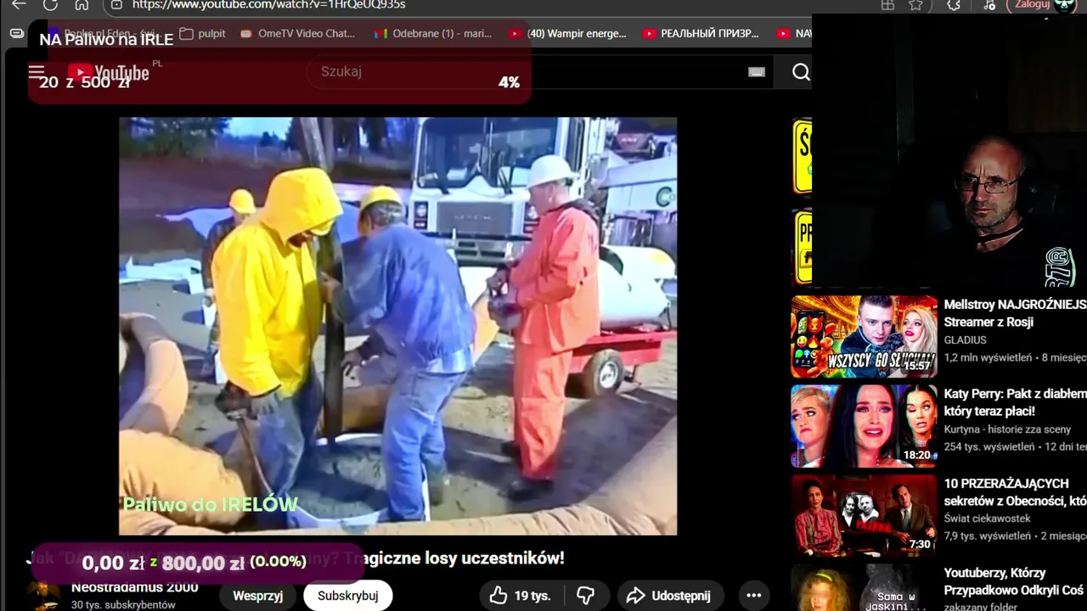
Task: Dislike the video with thumbs down
Action: [x=586, y=596]
